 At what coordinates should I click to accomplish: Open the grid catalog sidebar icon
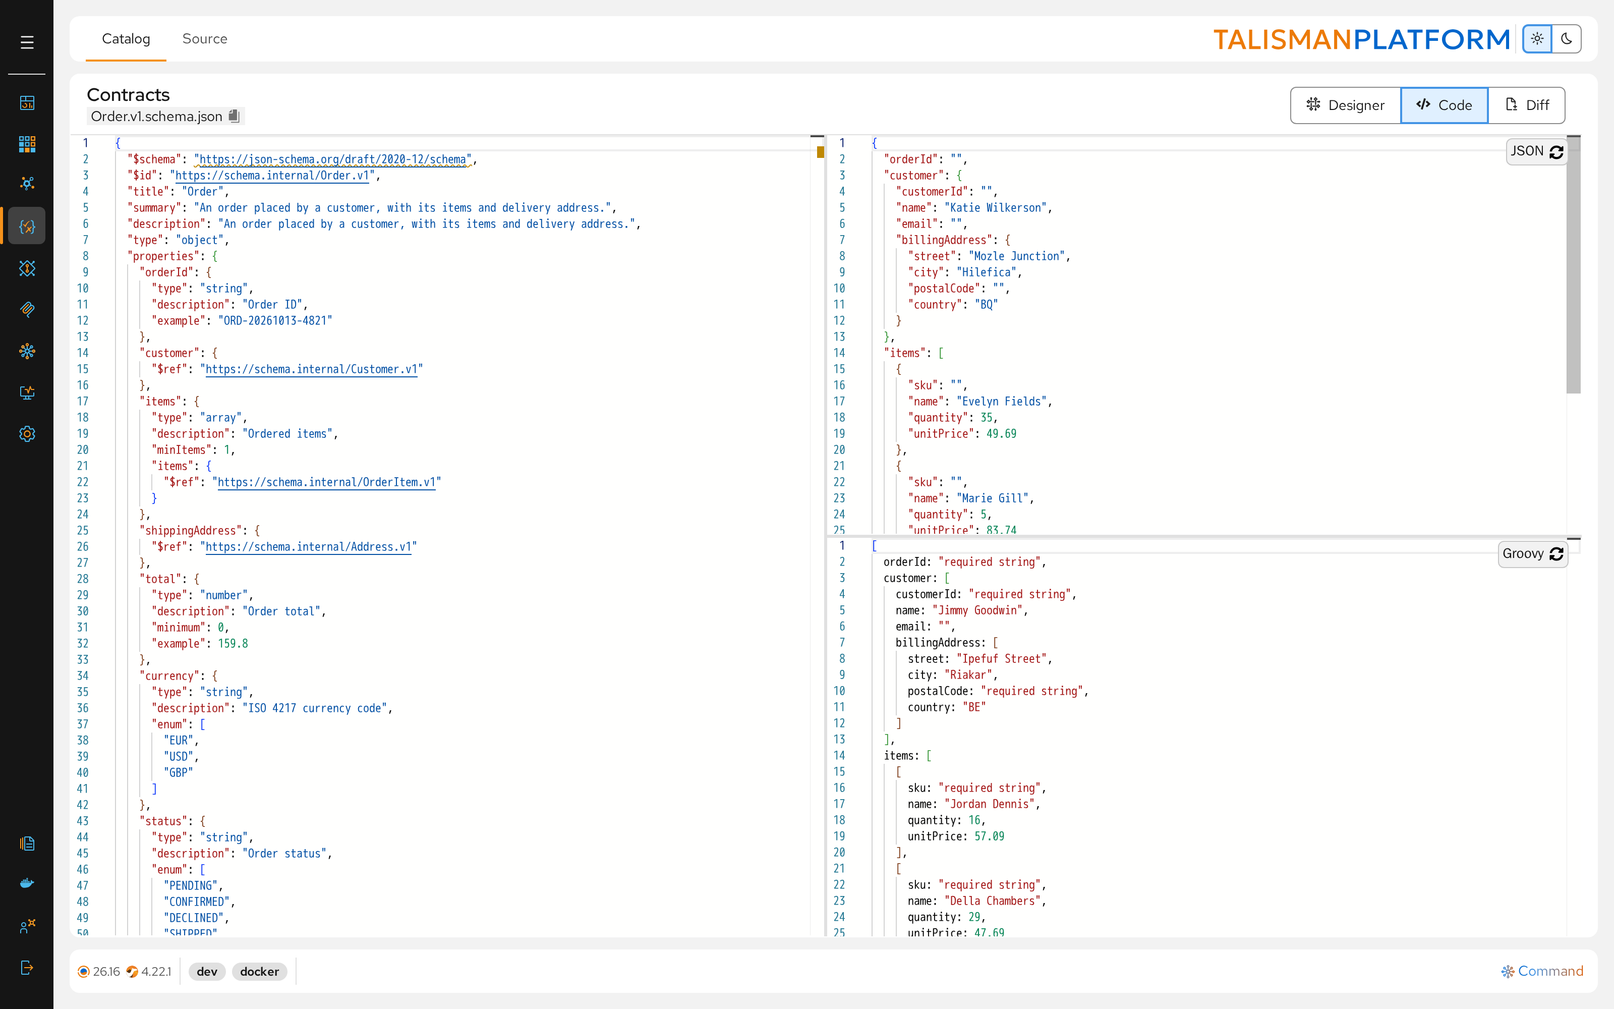[x=27, y=143]
